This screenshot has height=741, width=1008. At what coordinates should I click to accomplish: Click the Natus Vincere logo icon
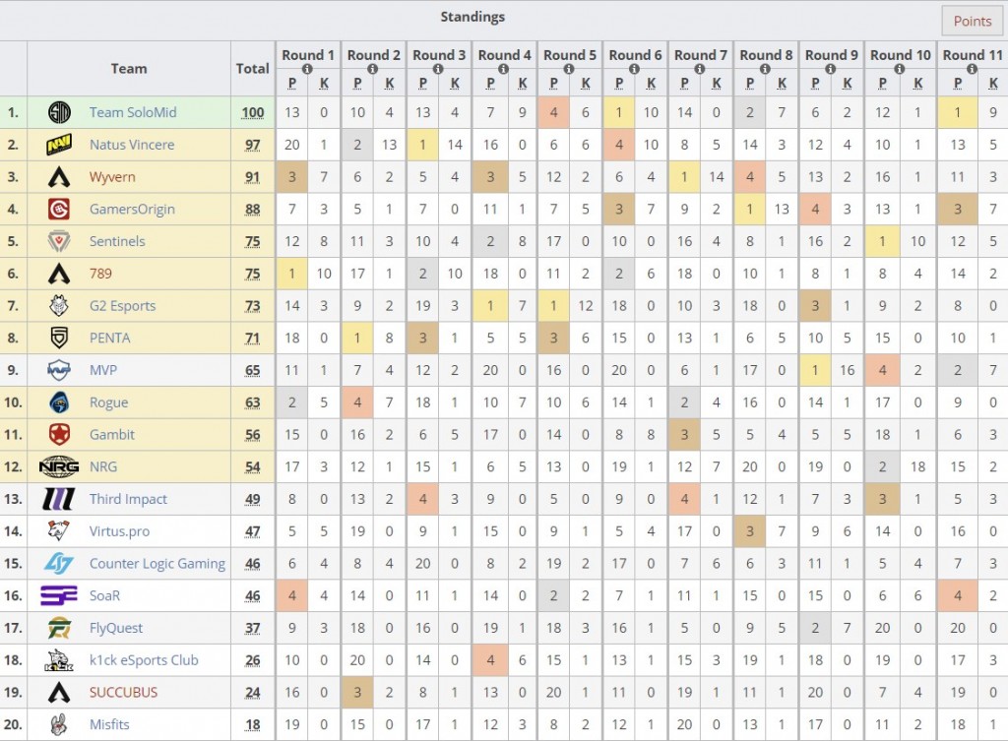pos(59,145)
